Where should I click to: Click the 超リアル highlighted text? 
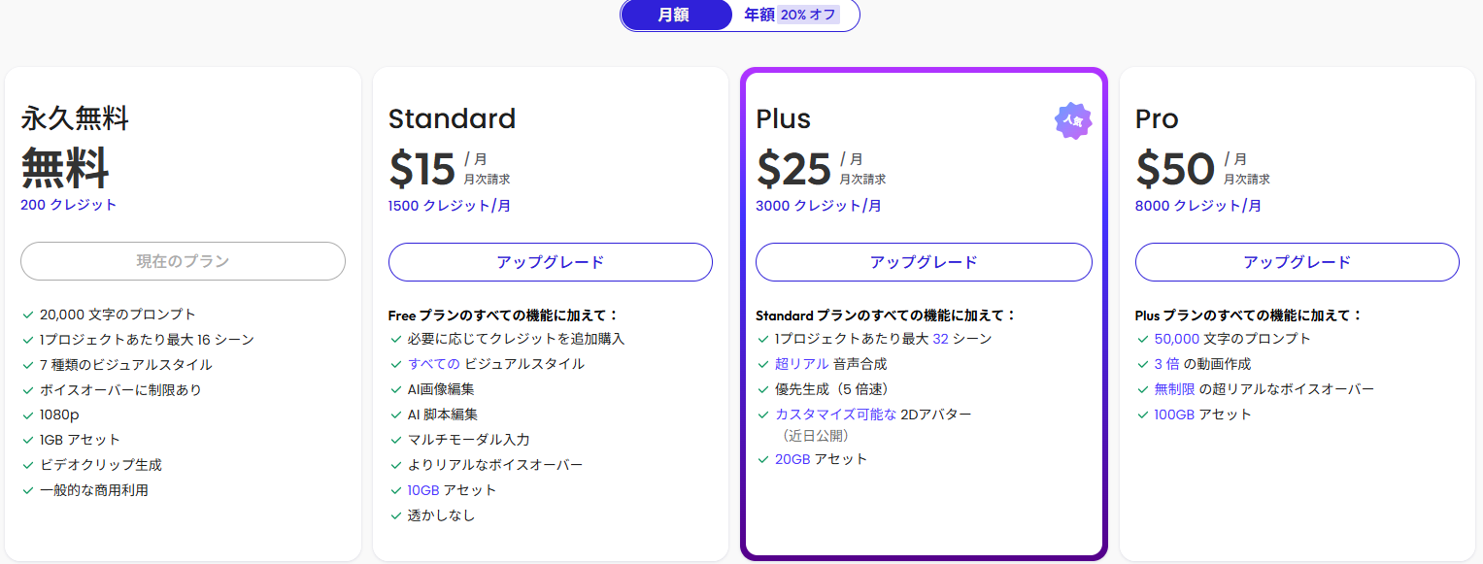[x=801, y=364]
